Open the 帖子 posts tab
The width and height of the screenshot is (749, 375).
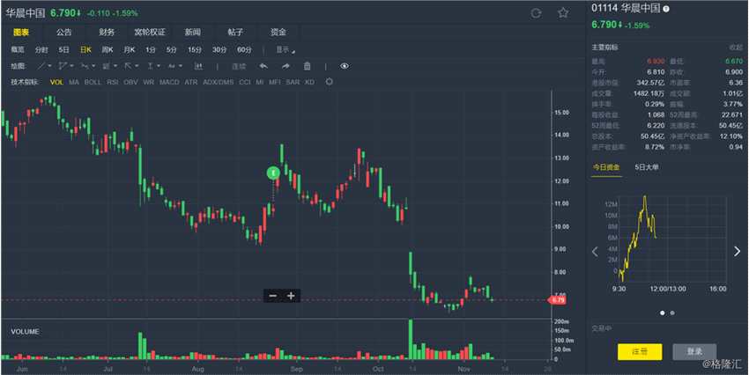coord(235,32)
